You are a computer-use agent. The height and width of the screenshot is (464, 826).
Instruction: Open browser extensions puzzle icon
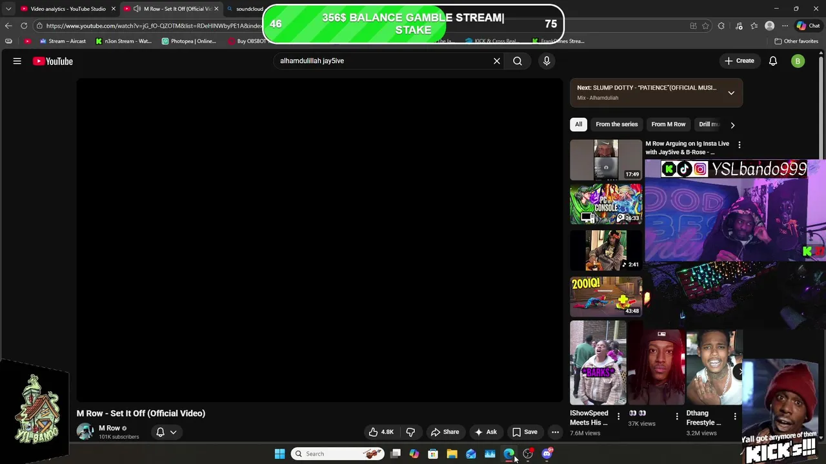[x=721, y=26]
